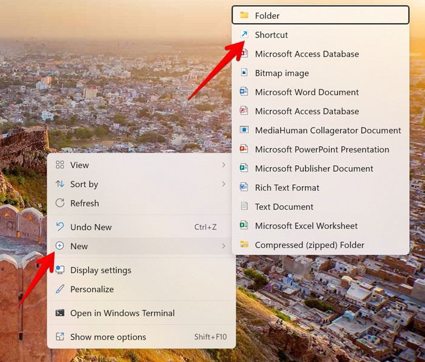Click the Text Document page icon
This screenshot has height=362, width=425.
(x=244, y=206)
